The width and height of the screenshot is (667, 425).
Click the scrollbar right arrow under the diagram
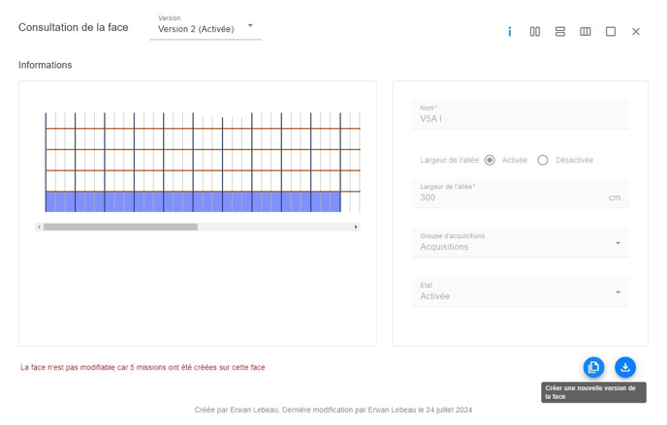click(356, 227)
